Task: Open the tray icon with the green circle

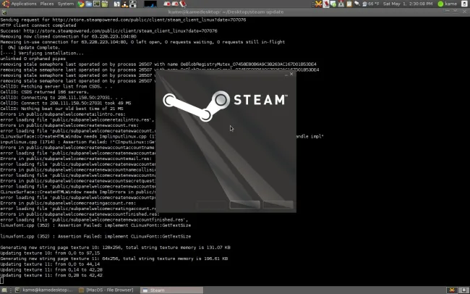Action: 333,4
